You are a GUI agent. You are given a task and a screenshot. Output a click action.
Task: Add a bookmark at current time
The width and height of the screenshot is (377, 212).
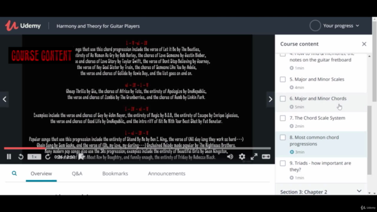[81, 157]
